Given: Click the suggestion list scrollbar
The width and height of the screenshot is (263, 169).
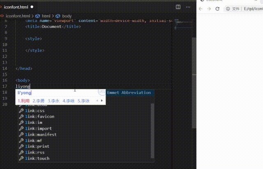Looking at the screenshot, I should [152, 130].
